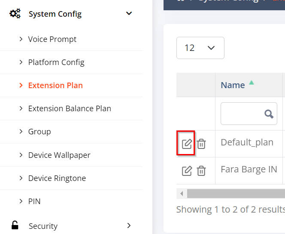Delete the Default_plan entry
The image size is (285, 234).
click(201, 144)
